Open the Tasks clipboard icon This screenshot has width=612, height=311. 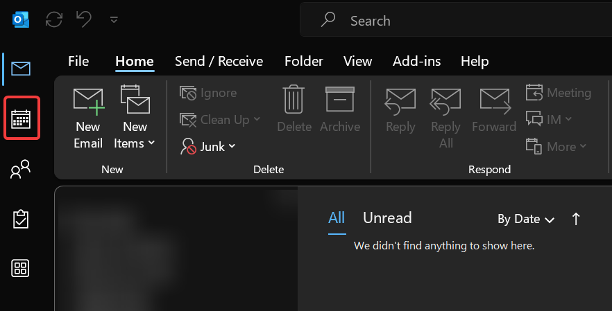pyautogui.click(x=21, y=219)
